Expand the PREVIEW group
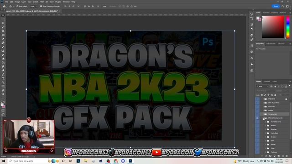This screenshot has width=292, height=164. click(263, 99)
